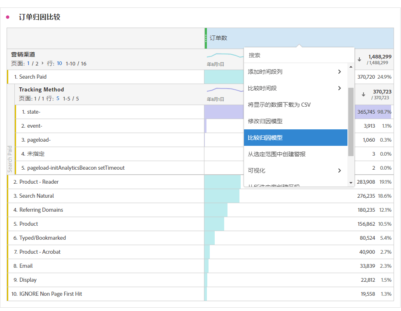Choose 修改归因模型 menu entry
The image size is (401, 311).
pos(295,121)
